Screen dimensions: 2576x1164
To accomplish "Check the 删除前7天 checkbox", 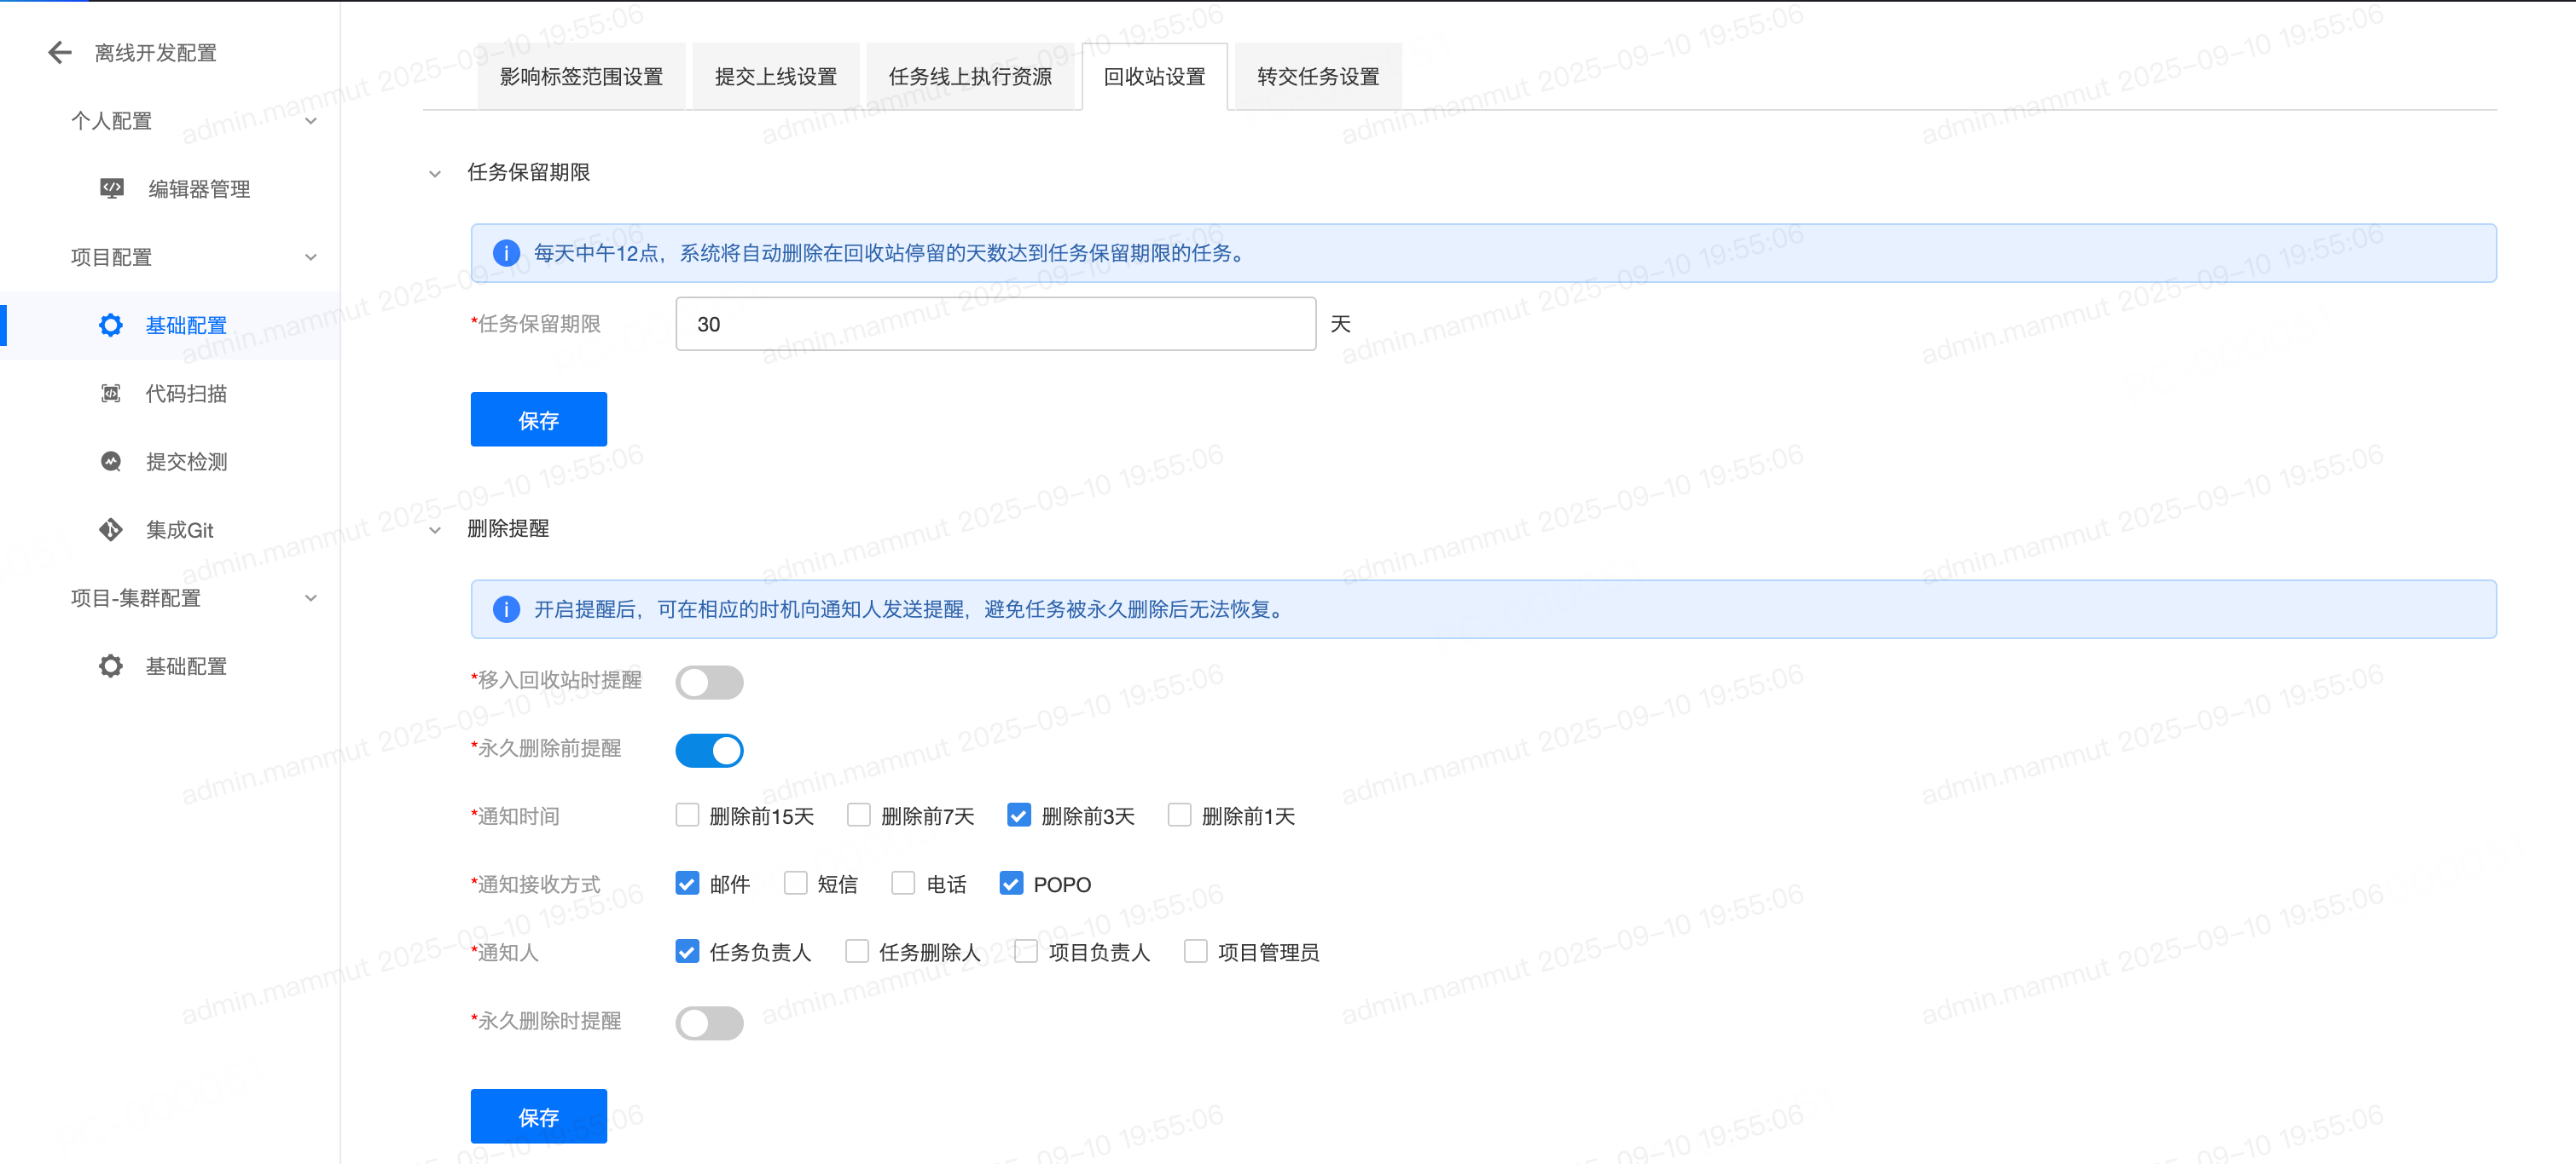I will (x=858, y=815).
